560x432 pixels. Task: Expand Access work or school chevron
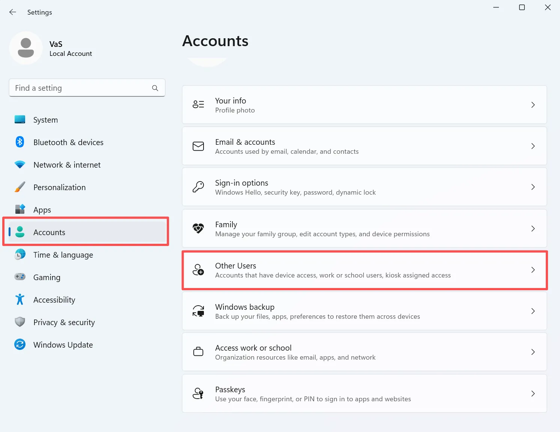tap(533, 352)
